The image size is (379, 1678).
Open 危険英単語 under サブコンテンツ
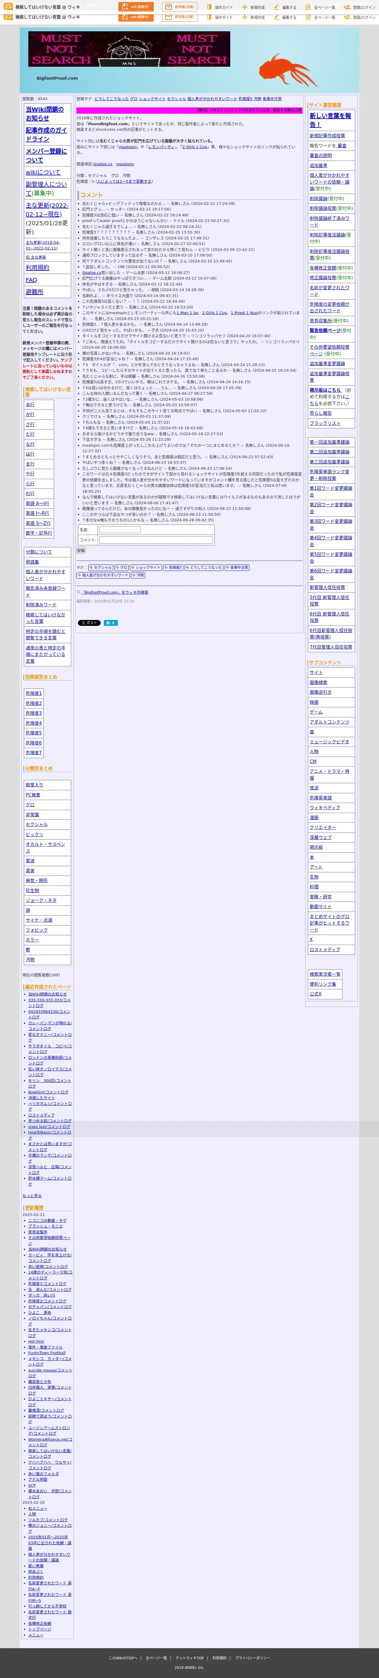(320, 797)
